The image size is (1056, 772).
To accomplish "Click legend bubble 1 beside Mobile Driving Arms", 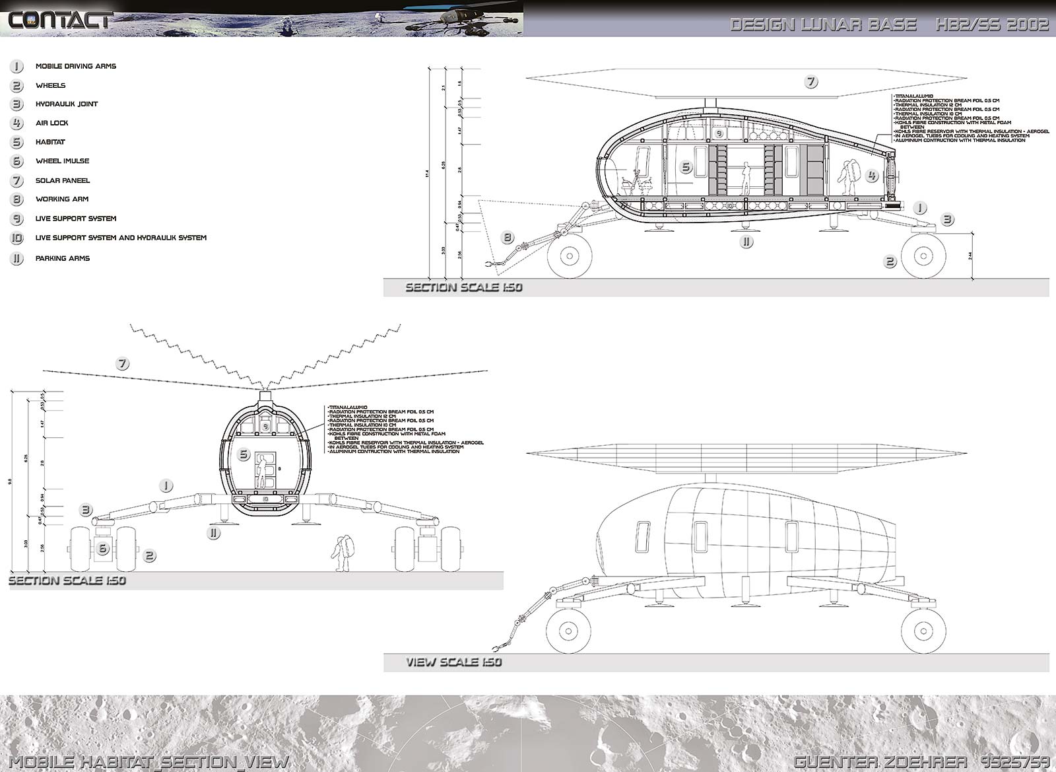I will tap(16, 67).
